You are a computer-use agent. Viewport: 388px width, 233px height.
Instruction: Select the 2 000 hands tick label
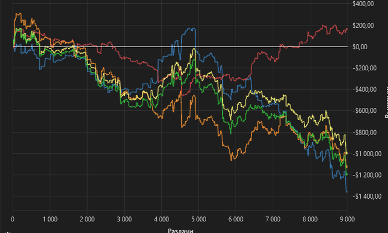click(x=87, y=219)
